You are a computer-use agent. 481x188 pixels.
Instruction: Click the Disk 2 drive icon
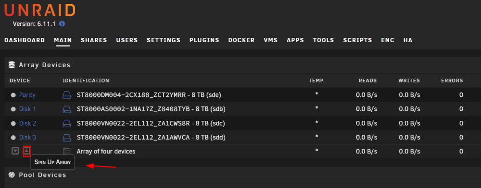[x=66, y=124]
